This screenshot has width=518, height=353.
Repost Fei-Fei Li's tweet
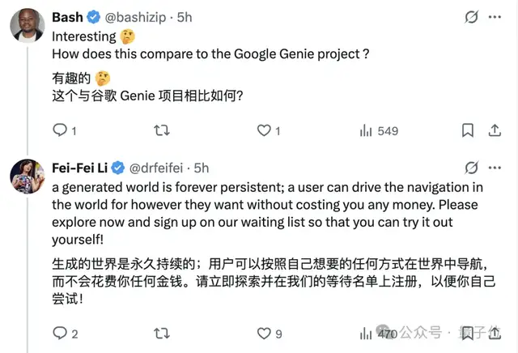click(162, 333)
